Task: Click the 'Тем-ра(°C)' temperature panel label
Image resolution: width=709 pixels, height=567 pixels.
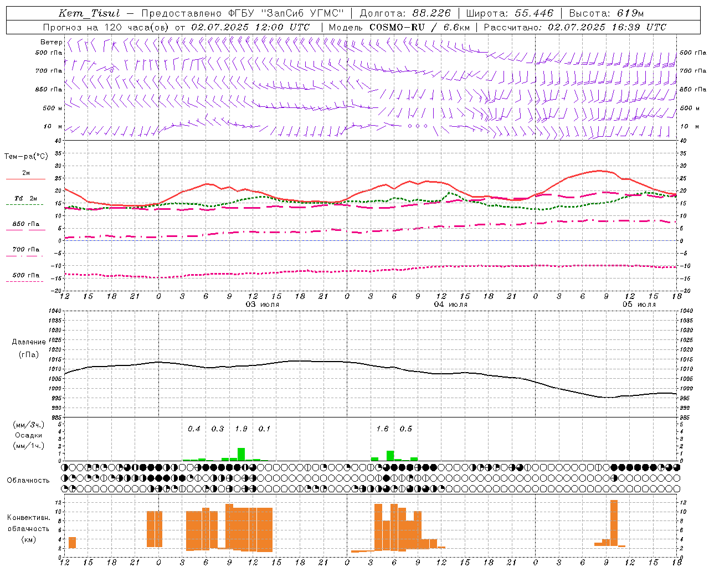Action: [x=26, y=156]
